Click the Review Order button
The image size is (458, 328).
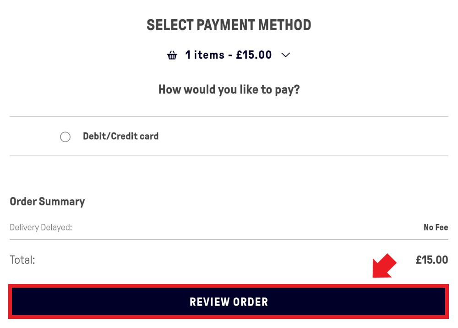229,301
